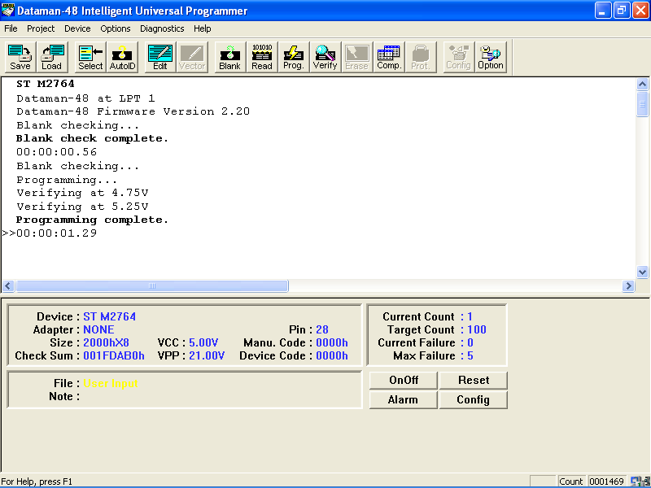Click the greyed Prot. protect icon
This screenshot has width=651, height=488.
coord(421,57)
